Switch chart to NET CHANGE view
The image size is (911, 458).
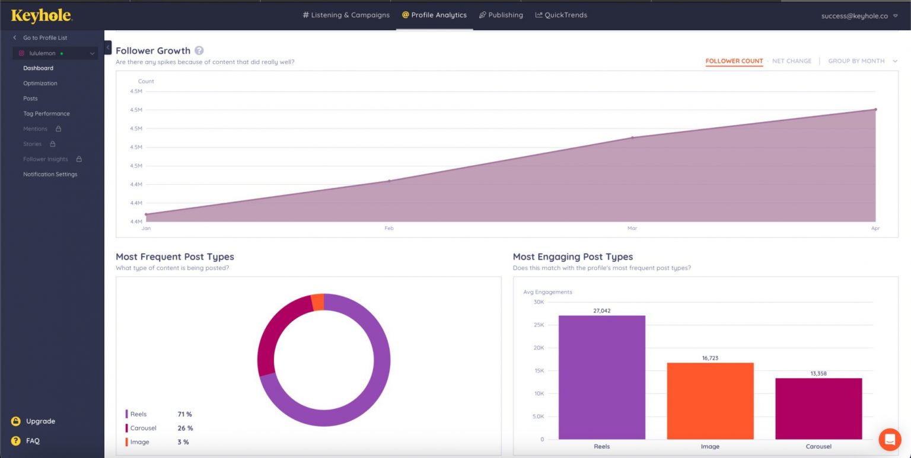pos(792,61)
